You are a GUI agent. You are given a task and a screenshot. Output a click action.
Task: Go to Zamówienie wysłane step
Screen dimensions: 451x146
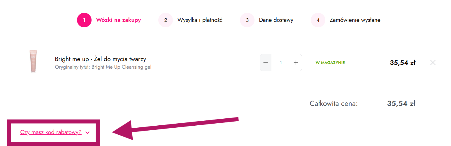point(355,20)
